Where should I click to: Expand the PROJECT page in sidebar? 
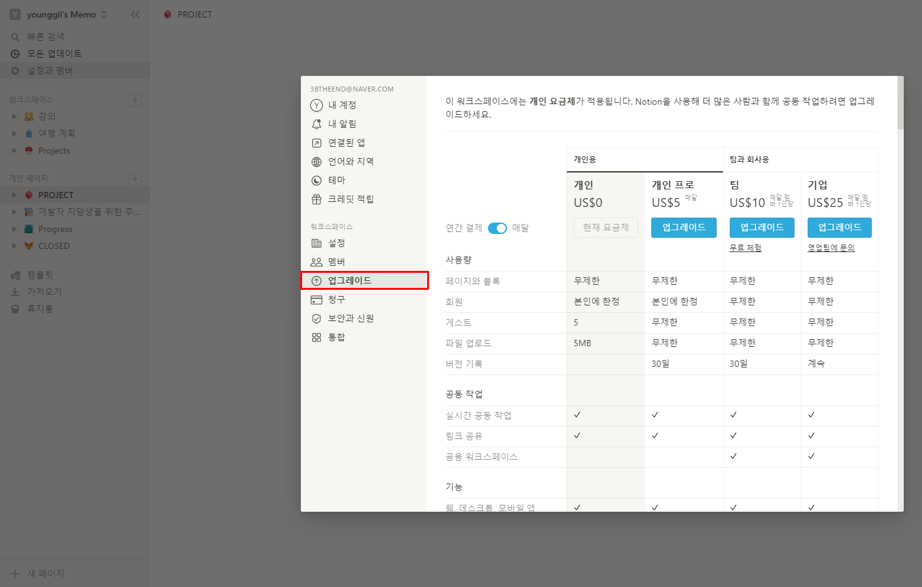point(14,195)
